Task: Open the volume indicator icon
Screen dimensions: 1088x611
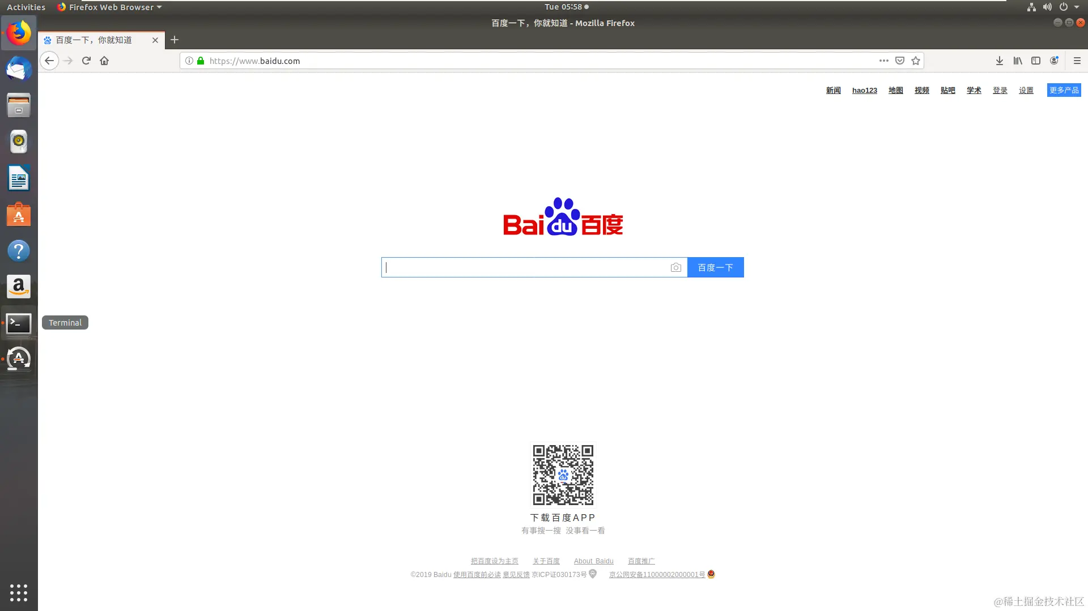Action: (1047, 7)
